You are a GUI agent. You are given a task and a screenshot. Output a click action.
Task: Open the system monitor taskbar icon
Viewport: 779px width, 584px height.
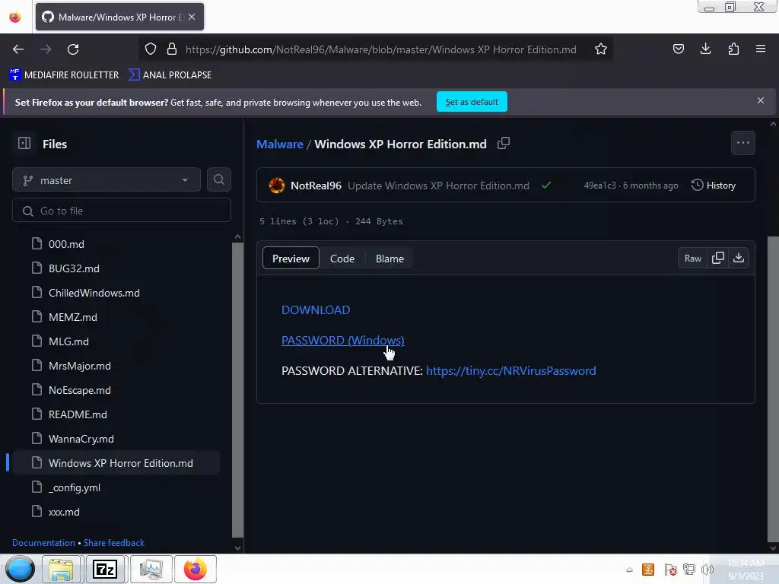tap(151, 569)
